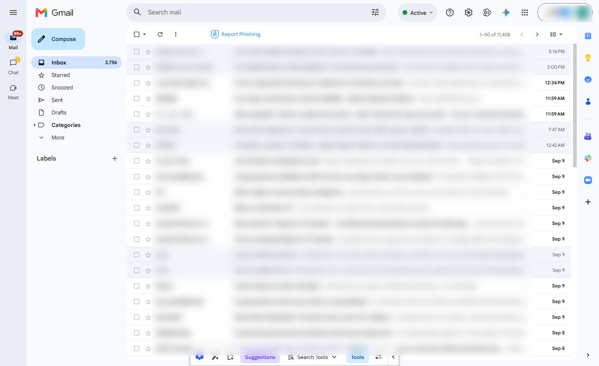Refresh the inbox
The height and width of the screenshot is (366, 599).
[x=160, y=34]
